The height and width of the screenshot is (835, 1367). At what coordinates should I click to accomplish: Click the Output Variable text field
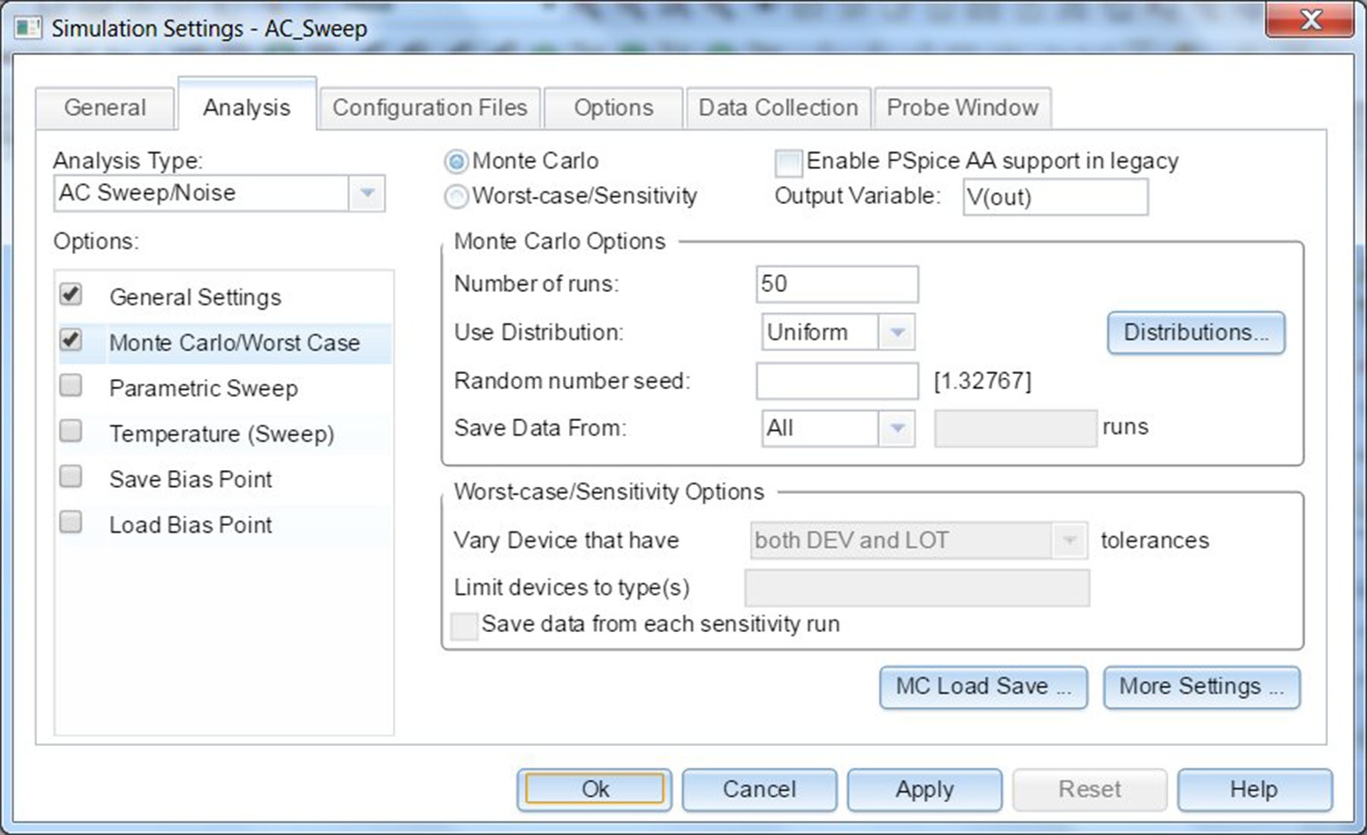(x=1055, y=197)
